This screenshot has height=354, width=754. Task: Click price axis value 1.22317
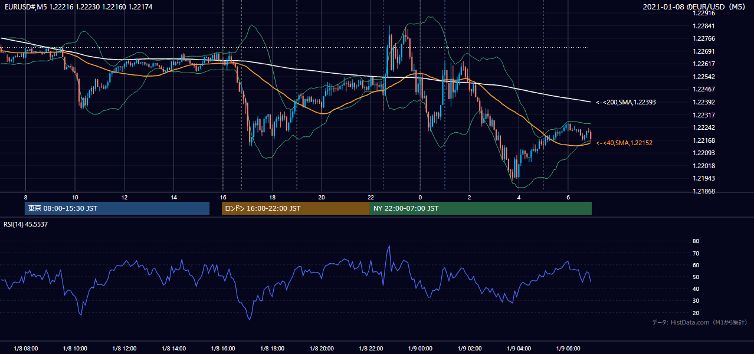pos(704,115)
